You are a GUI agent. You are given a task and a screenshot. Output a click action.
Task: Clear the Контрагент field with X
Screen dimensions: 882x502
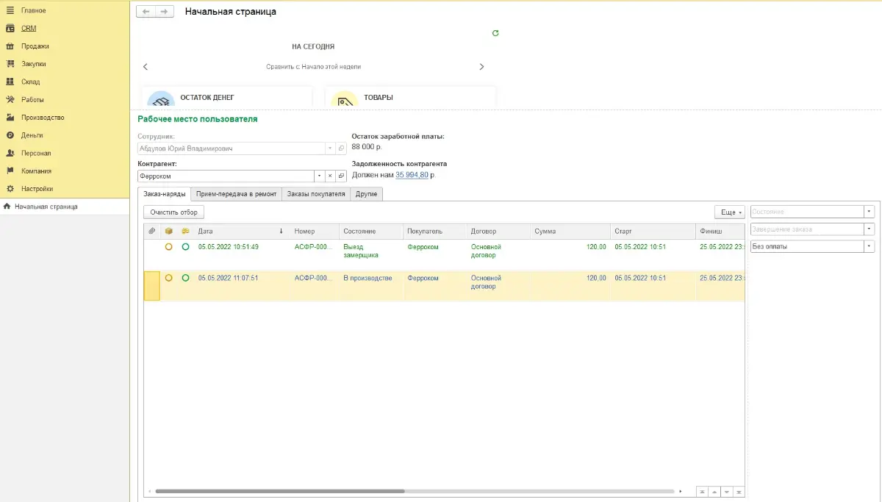point(330,176)
